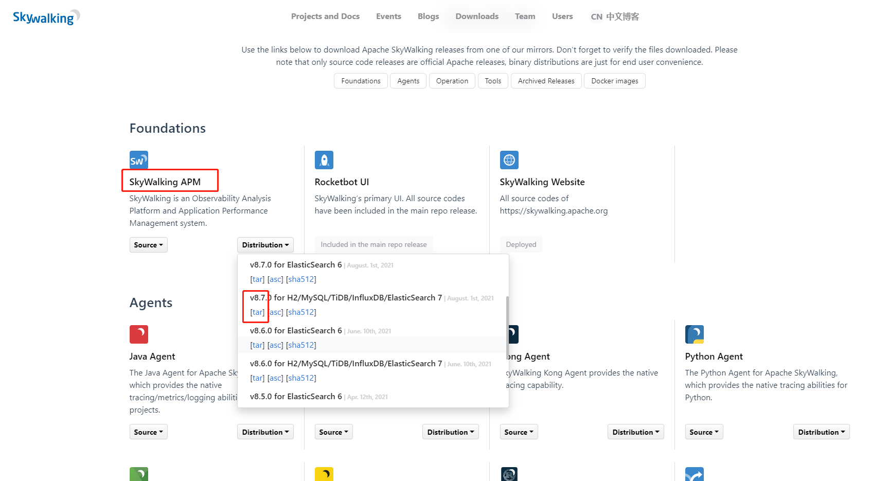Expand Kong Agent Source dropdown
The height and width of the screenshot is (481, 871).
coord(519,432)
